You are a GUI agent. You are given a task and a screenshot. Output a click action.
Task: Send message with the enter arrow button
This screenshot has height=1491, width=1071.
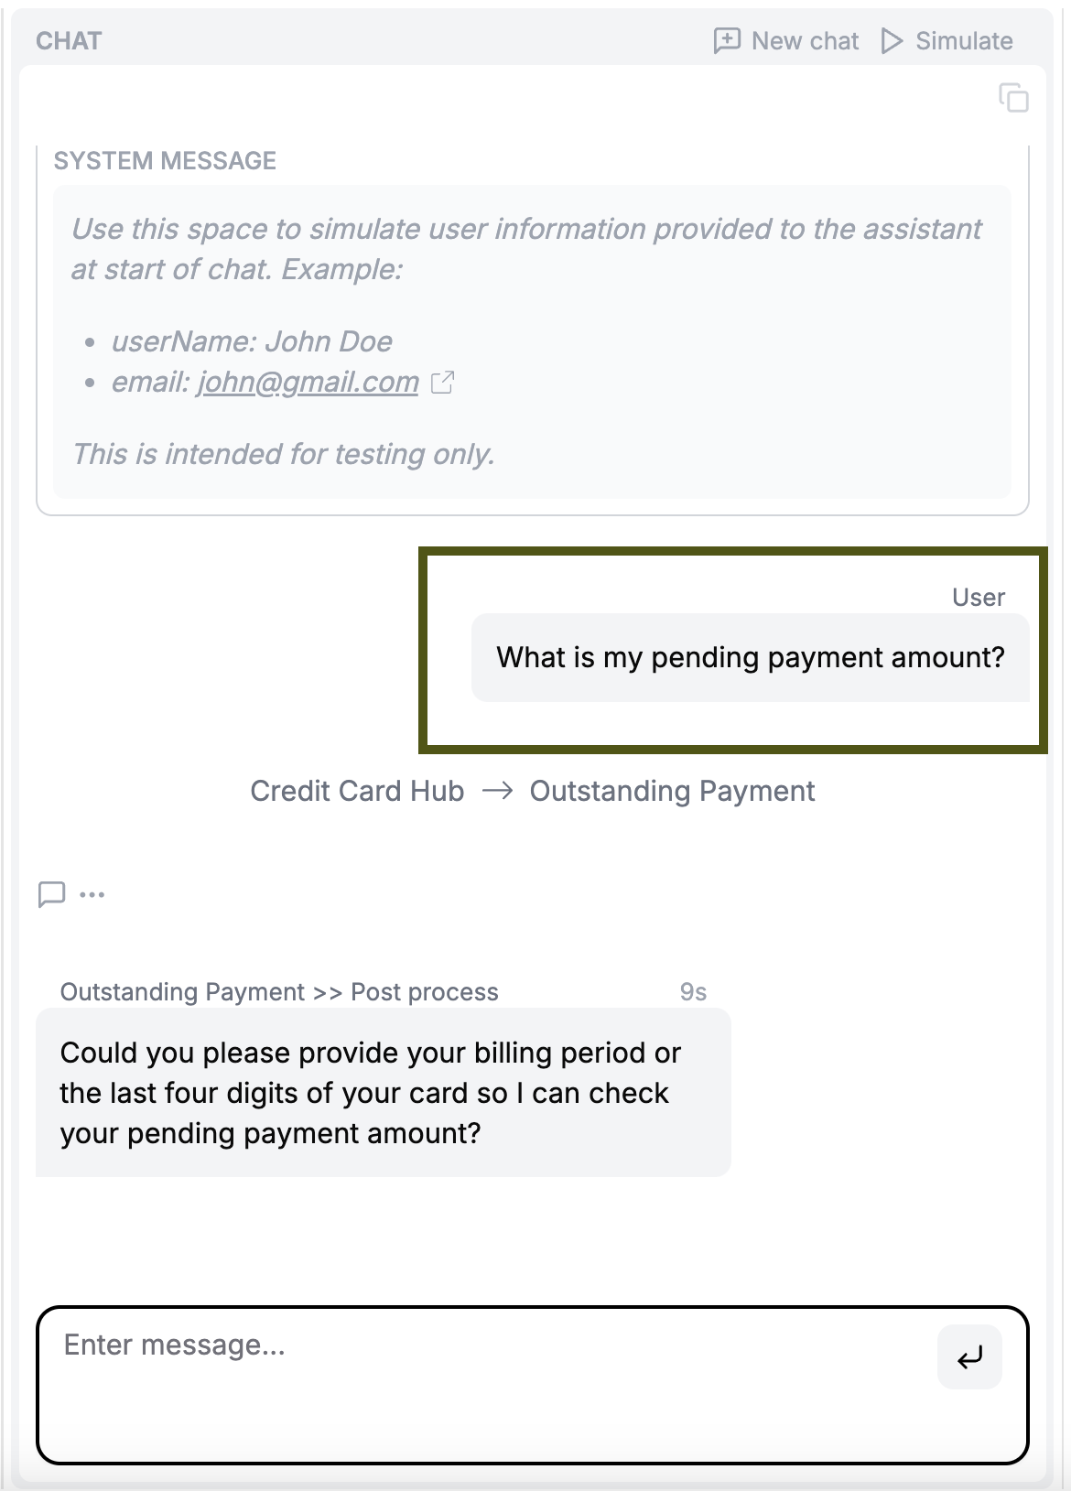969,1356
